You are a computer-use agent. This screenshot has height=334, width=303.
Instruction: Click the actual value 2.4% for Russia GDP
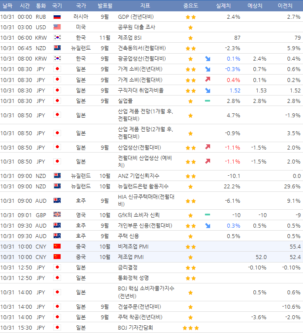coord(233,17)
